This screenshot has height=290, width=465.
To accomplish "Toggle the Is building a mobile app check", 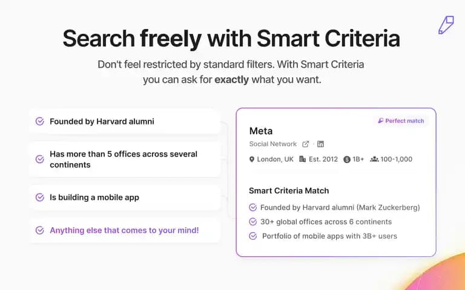I will pyautogui.click(x=40, y=197).
